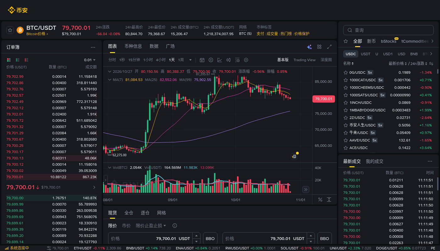Open the technical indicators icon
440x251 pixels.
click(x=220, y=60)
